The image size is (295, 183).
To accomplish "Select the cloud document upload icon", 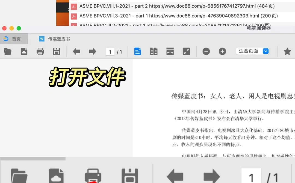I will point(24,51).
